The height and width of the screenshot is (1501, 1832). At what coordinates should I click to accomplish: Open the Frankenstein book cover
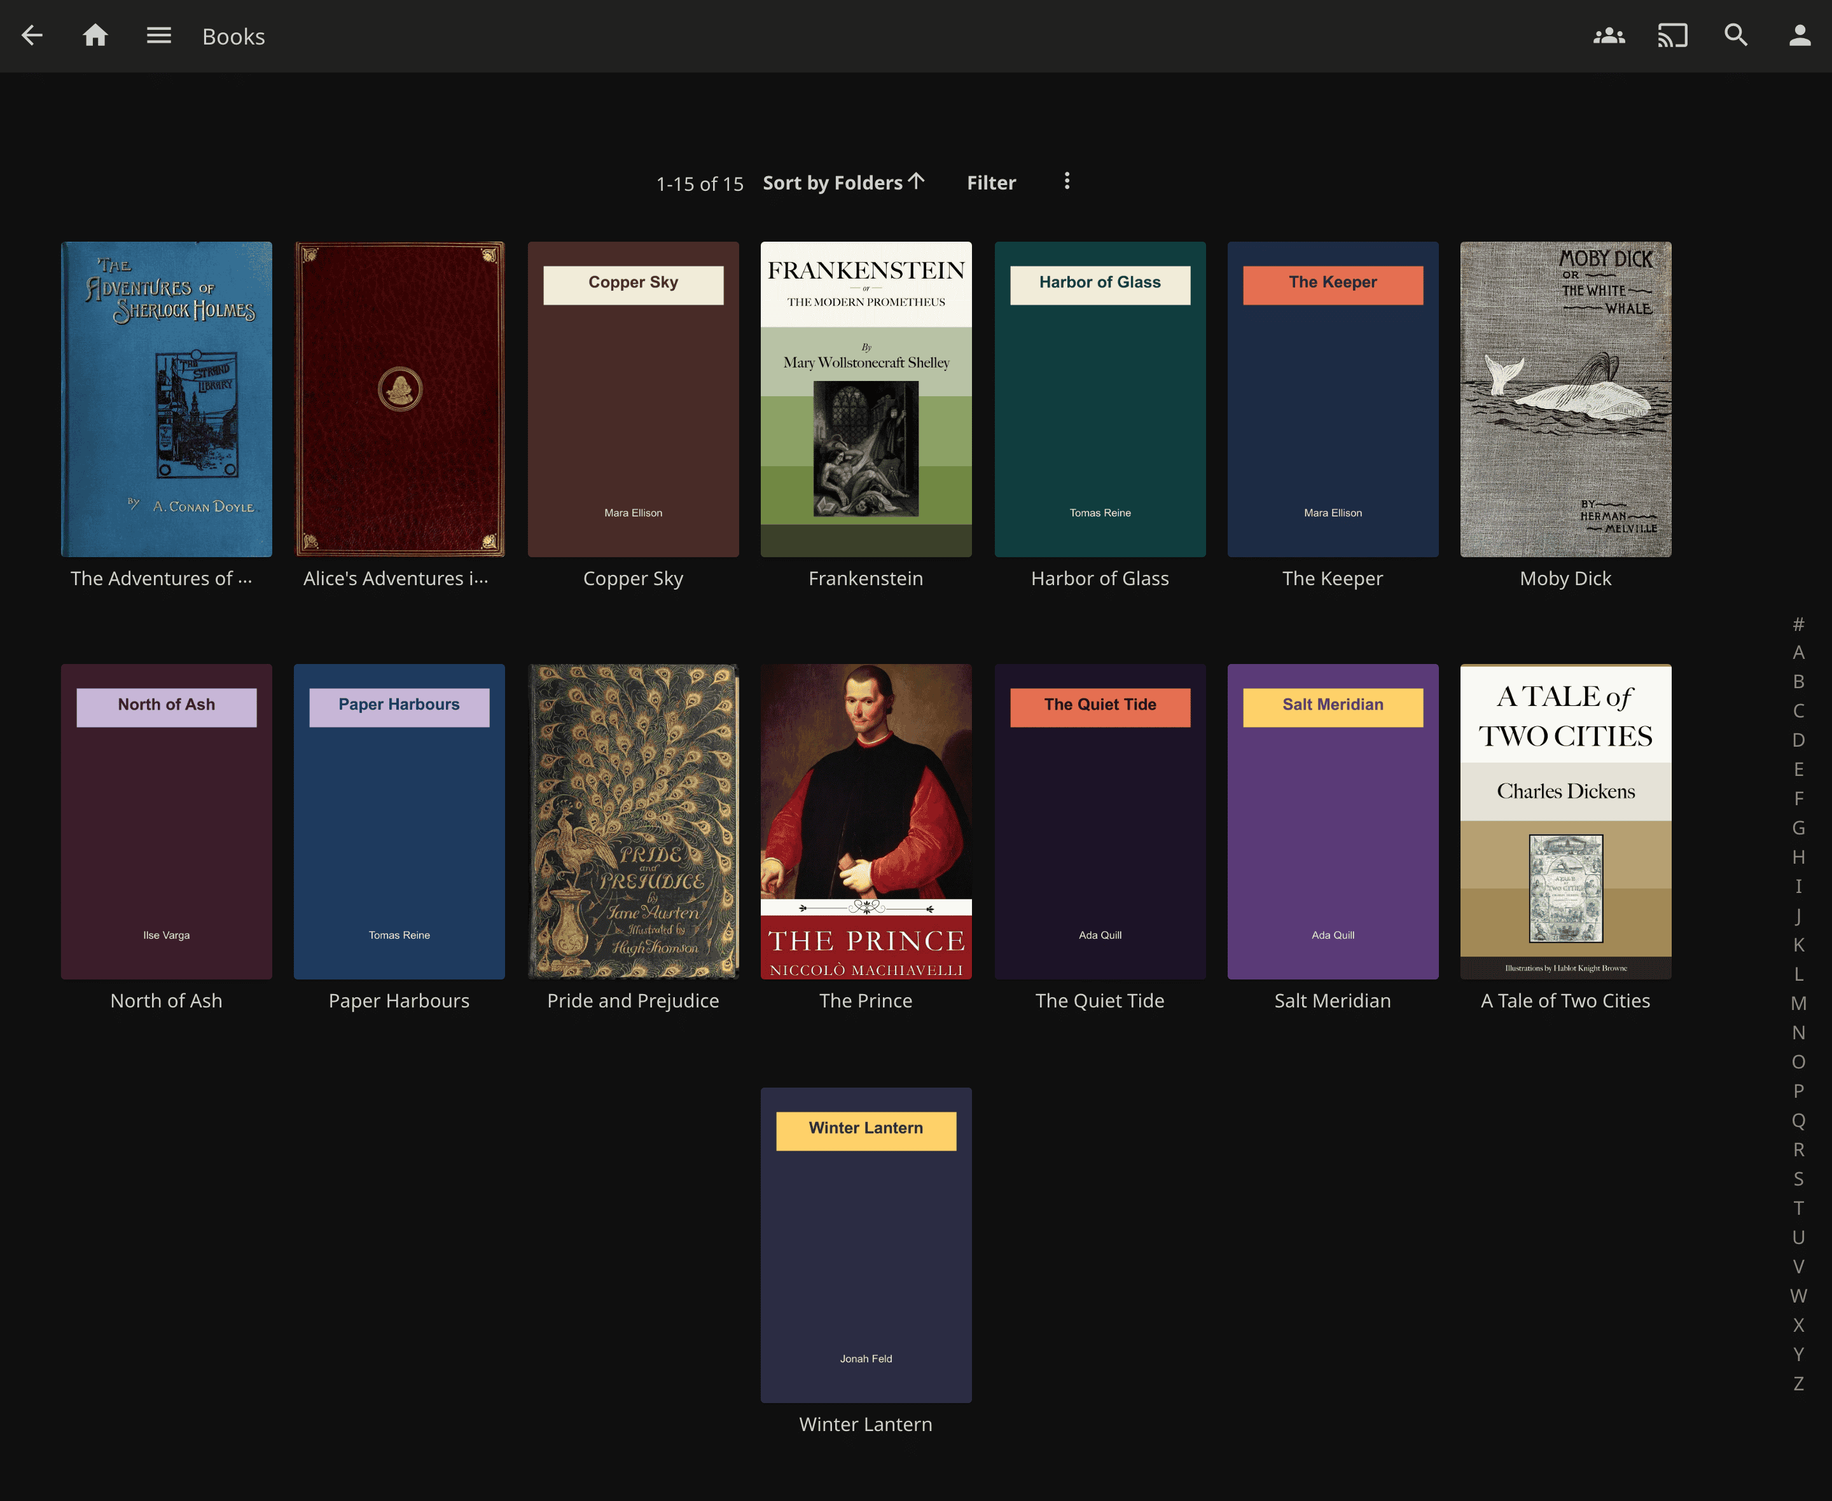865,399
